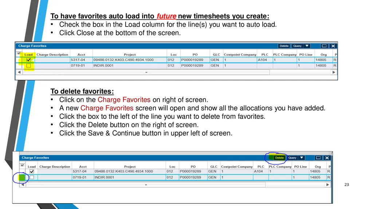Click Acct column header in upper panel

81,55
